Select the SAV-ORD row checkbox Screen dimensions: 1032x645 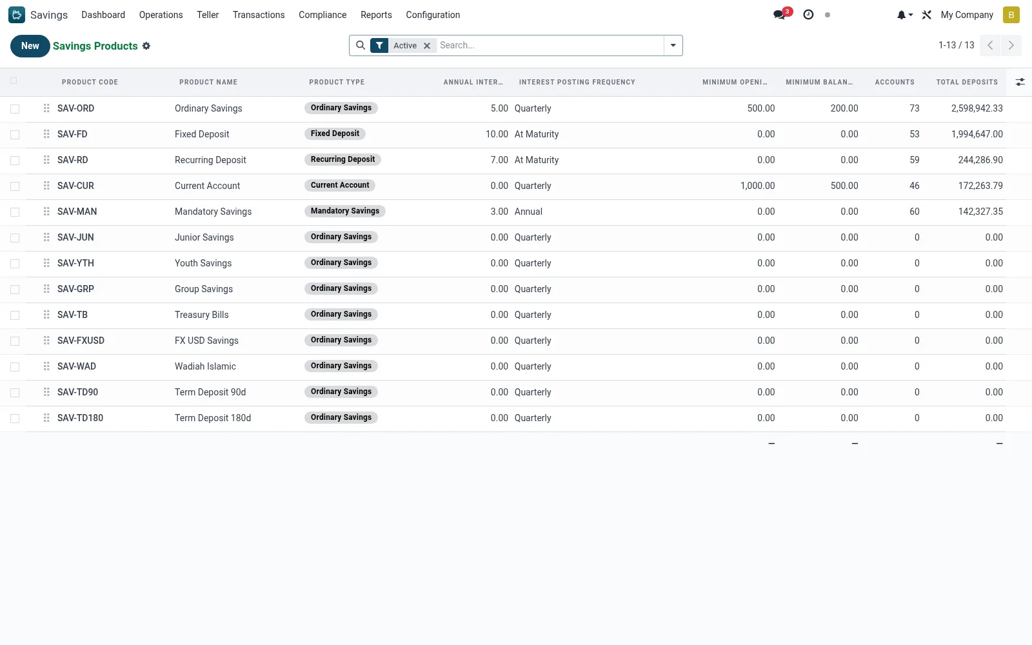coord(15,109)
